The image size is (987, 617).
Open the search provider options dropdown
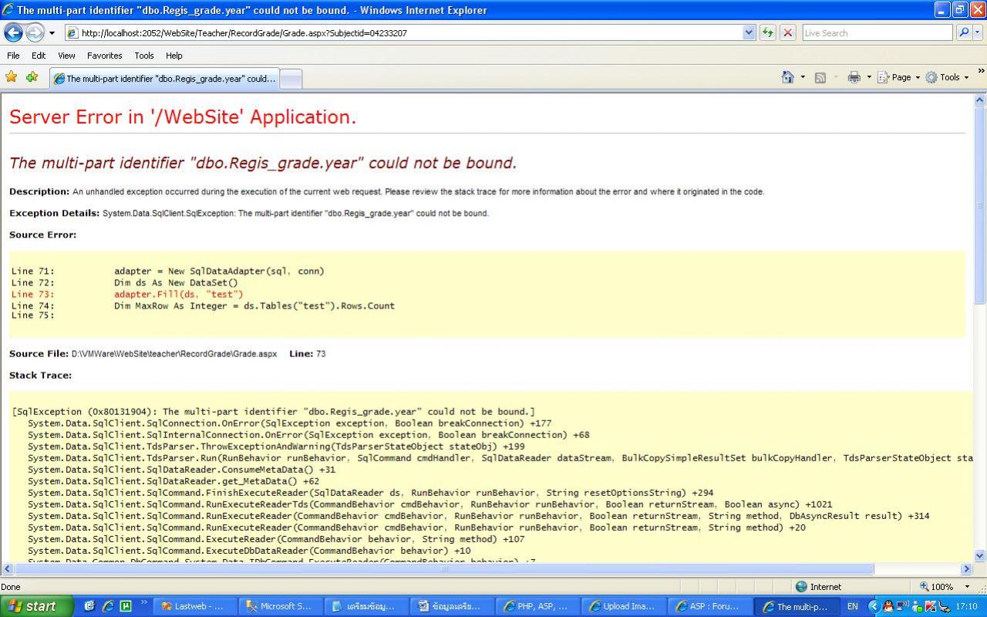[x=978, y=33]
